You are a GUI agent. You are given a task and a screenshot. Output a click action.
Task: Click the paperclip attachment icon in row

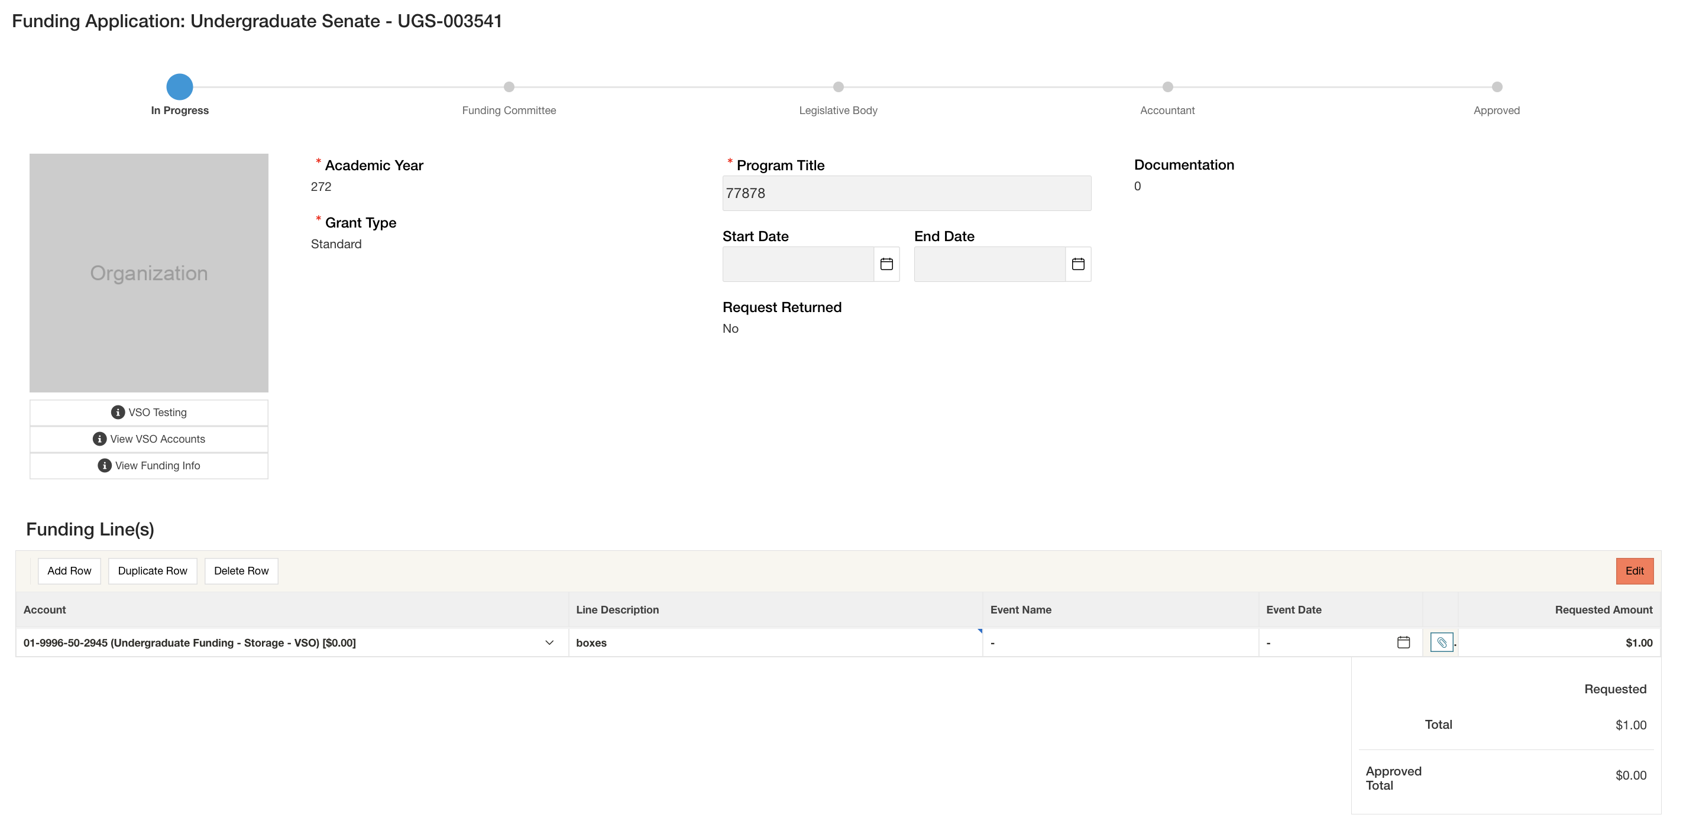(1441, 642)
